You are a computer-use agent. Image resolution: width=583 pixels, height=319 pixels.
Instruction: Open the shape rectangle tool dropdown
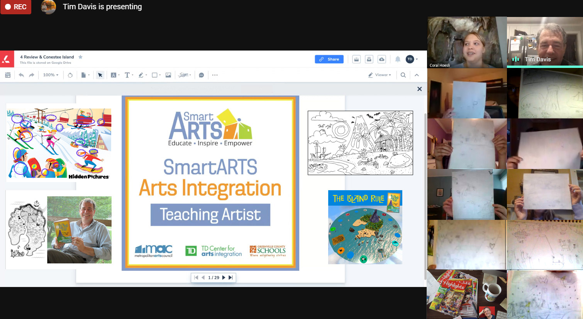156,75
